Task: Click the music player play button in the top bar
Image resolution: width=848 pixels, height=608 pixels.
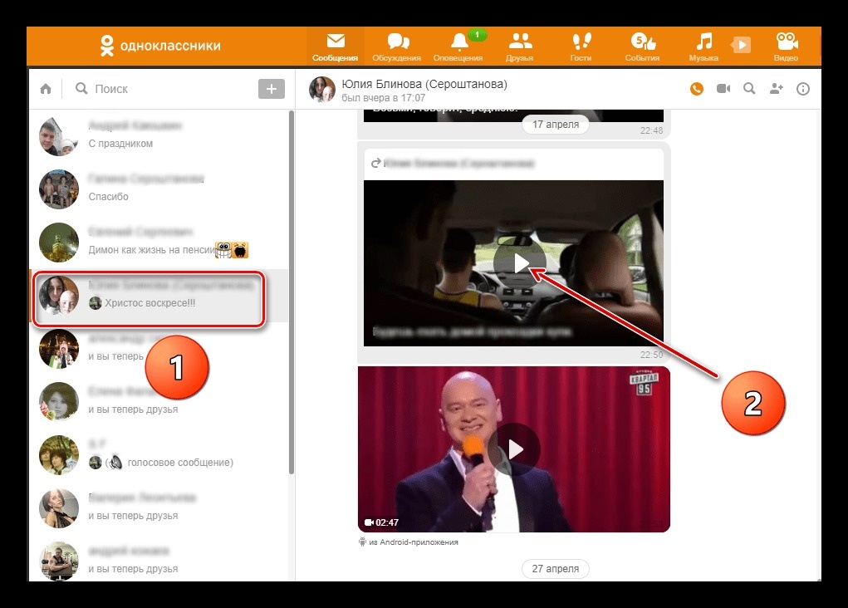Action: (x=741, y=45)
